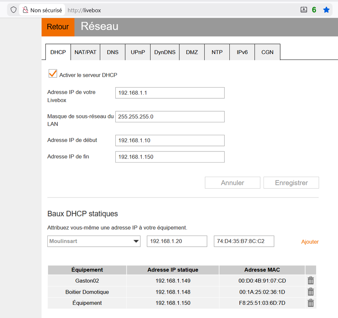Delete the Gaston02 static lease
The image size is (338, 318).
311,280
